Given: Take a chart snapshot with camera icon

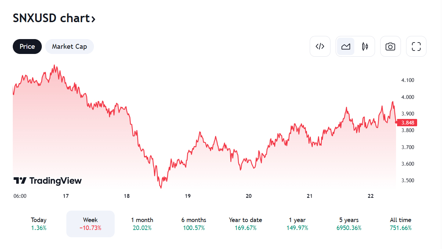Looking at the screenshot, I should coord(390,46).
